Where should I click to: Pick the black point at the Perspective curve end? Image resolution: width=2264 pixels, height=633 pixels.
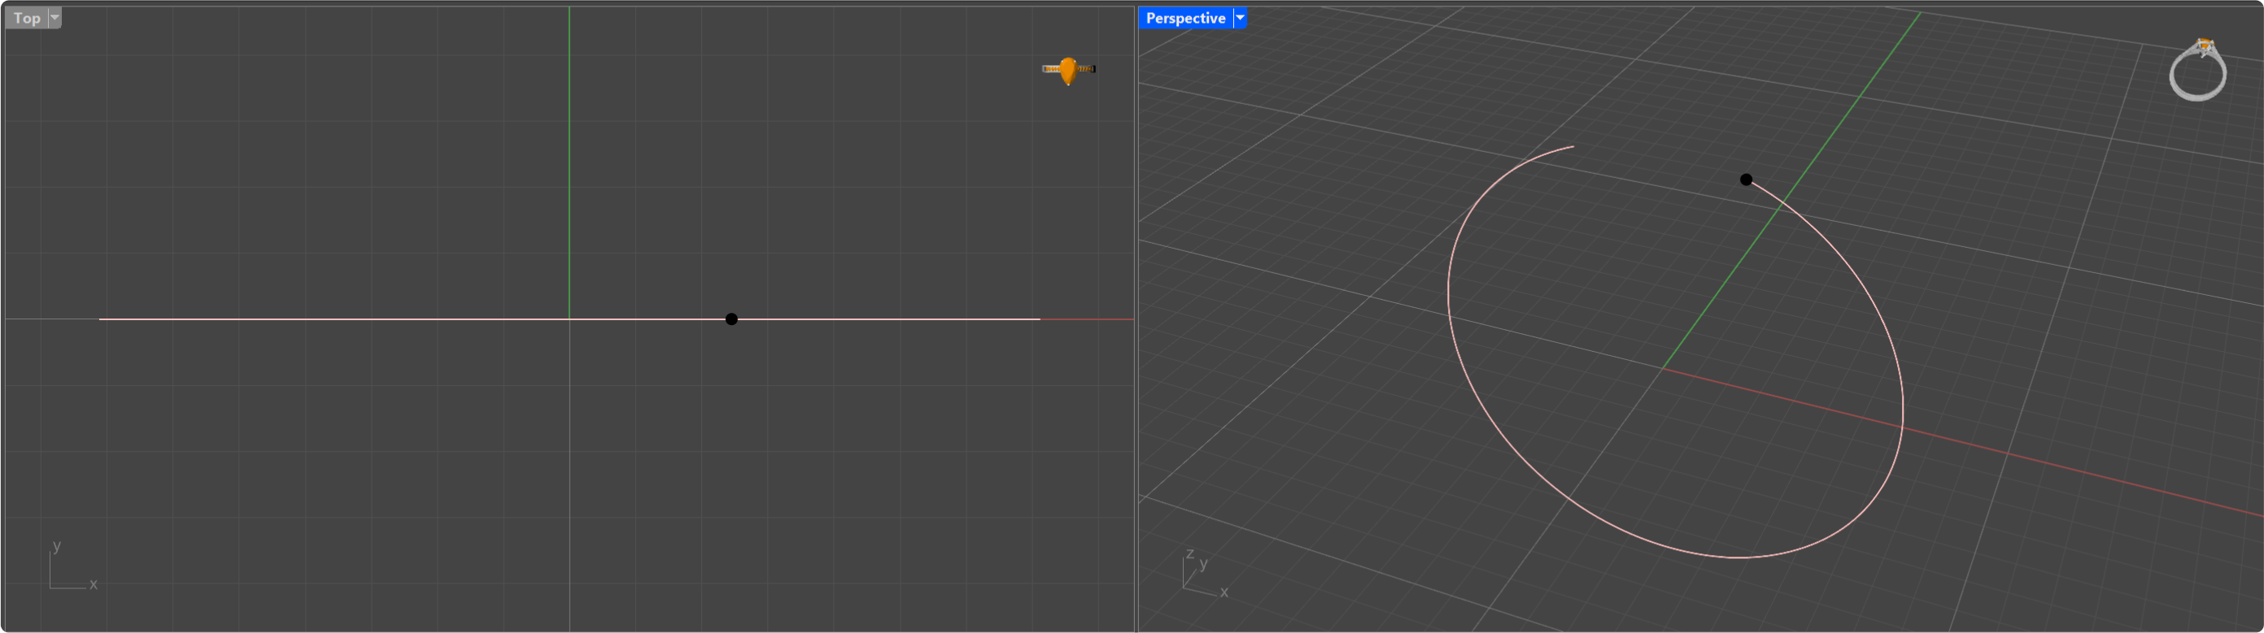[x=1747, y=180]
